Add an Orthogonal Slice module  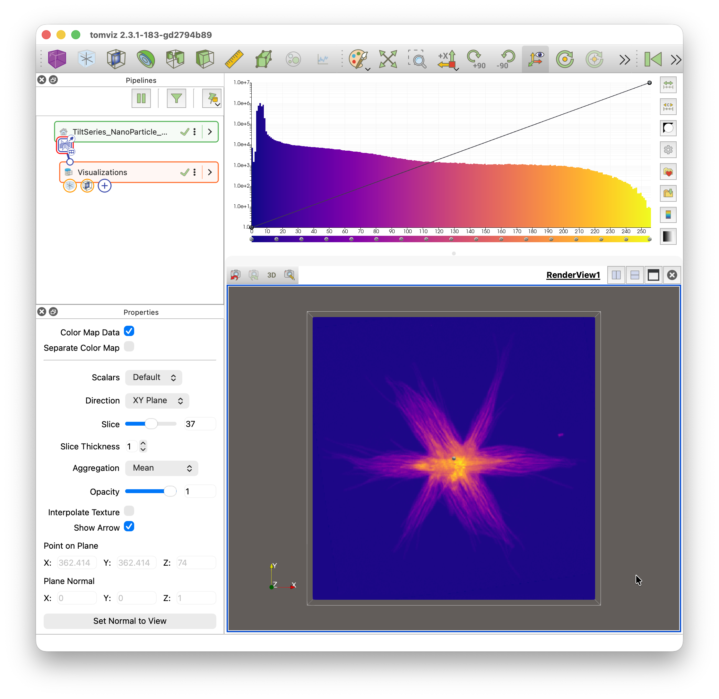116,59
